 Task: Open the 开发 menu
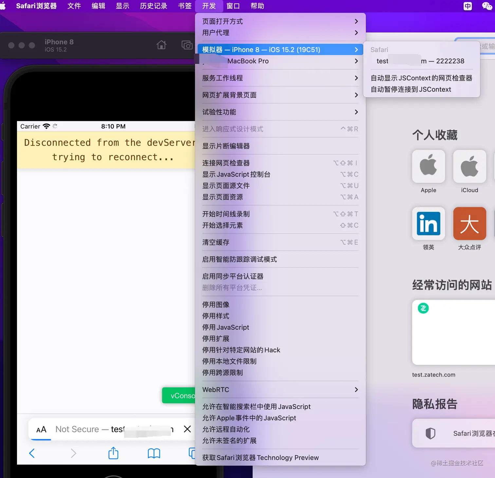pos(209,6)
